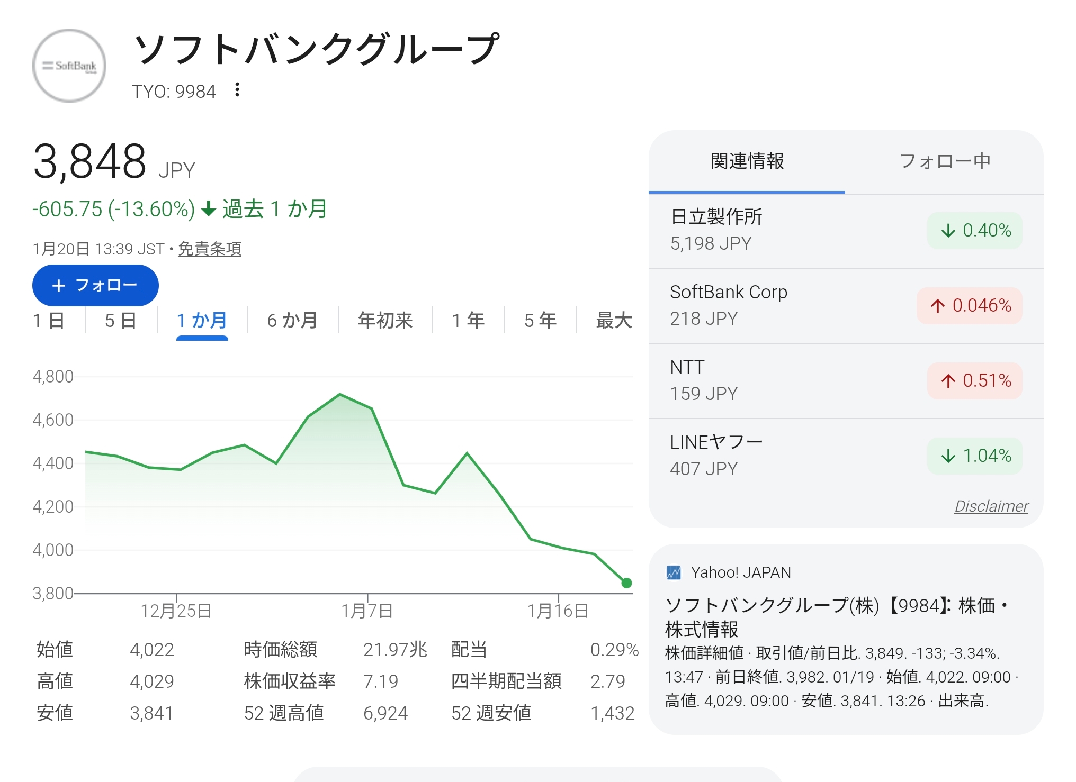Show the 最大 maximum chart range
The image size is (1076, 782).
pyautogui.click(x=614, y=321)
